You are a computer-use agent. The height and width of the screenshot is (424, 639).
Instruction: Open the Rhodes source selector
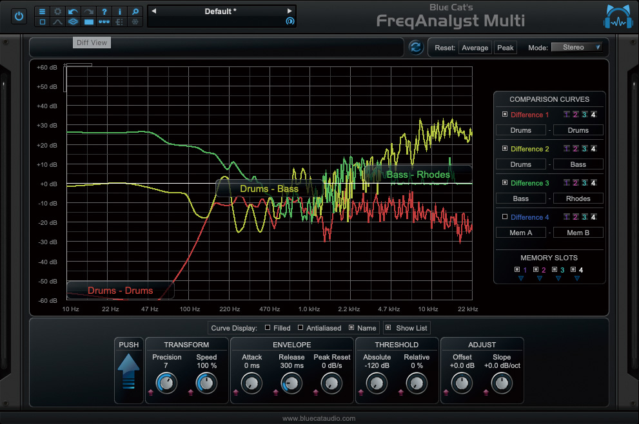[x=578, y=198]
